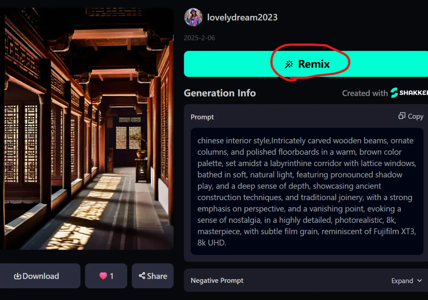Copy the prompt text
Image resolution: width=428 pixels, height=300 pixels.
411,116
